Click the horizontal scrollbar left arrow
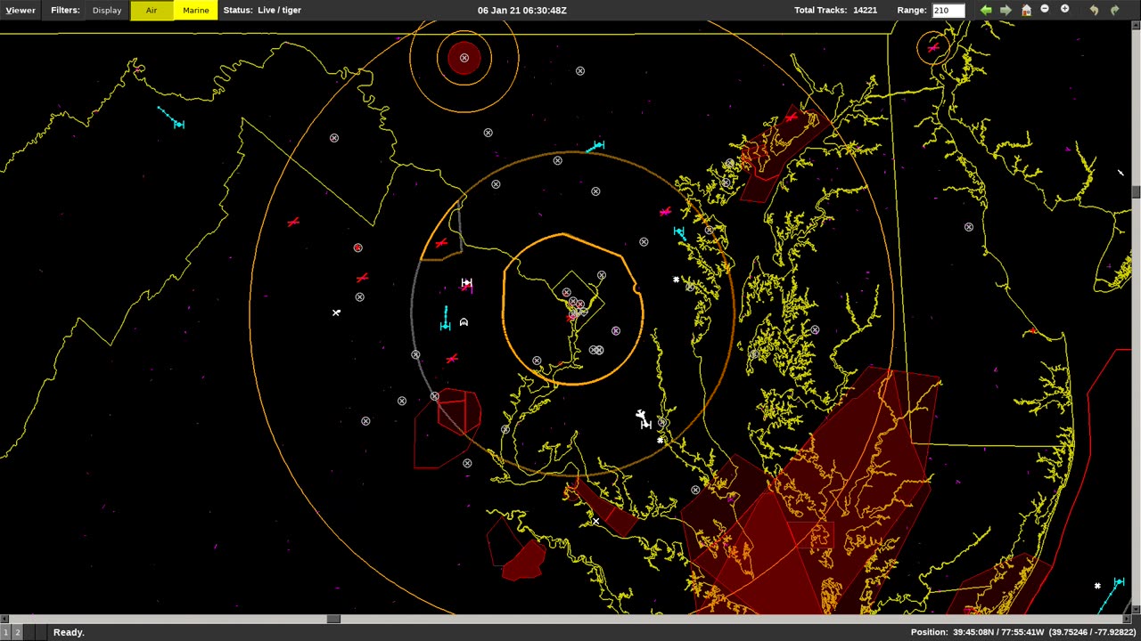Viewport: 1141px width, 641px height. pyautogui.click(x=4, y=619)
